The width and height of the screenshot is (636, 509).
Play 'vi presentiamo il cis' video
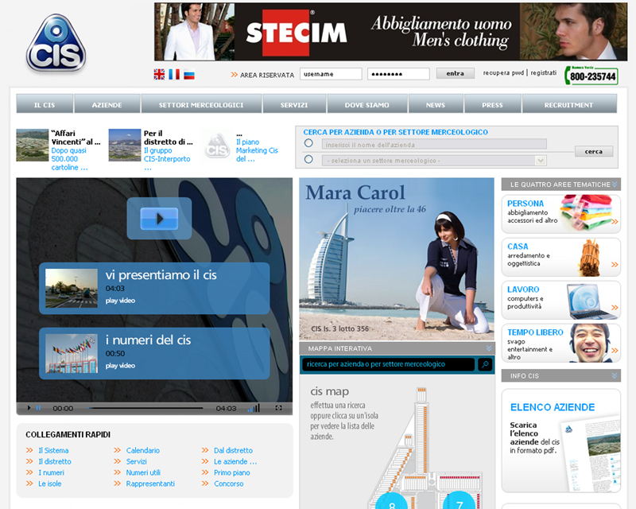pyautogui.click(x=154, y=288)
